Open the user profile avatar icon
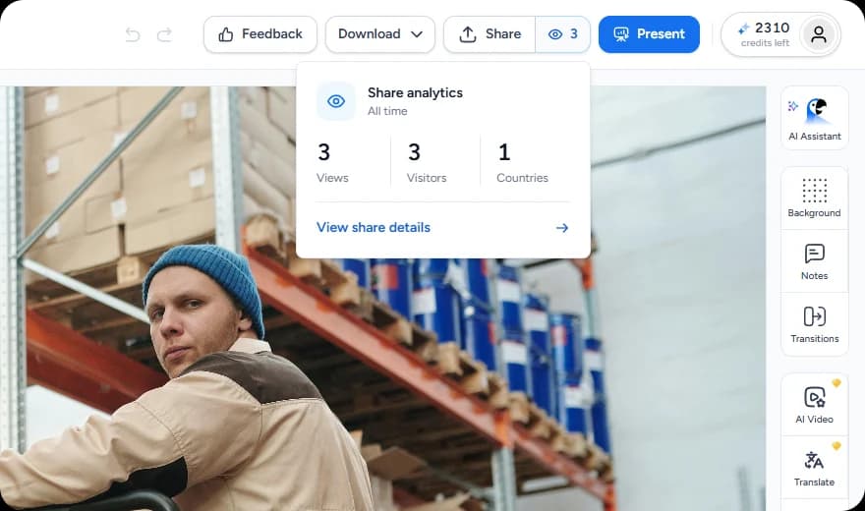Screen dimensions: 865x511 point(819,34)
